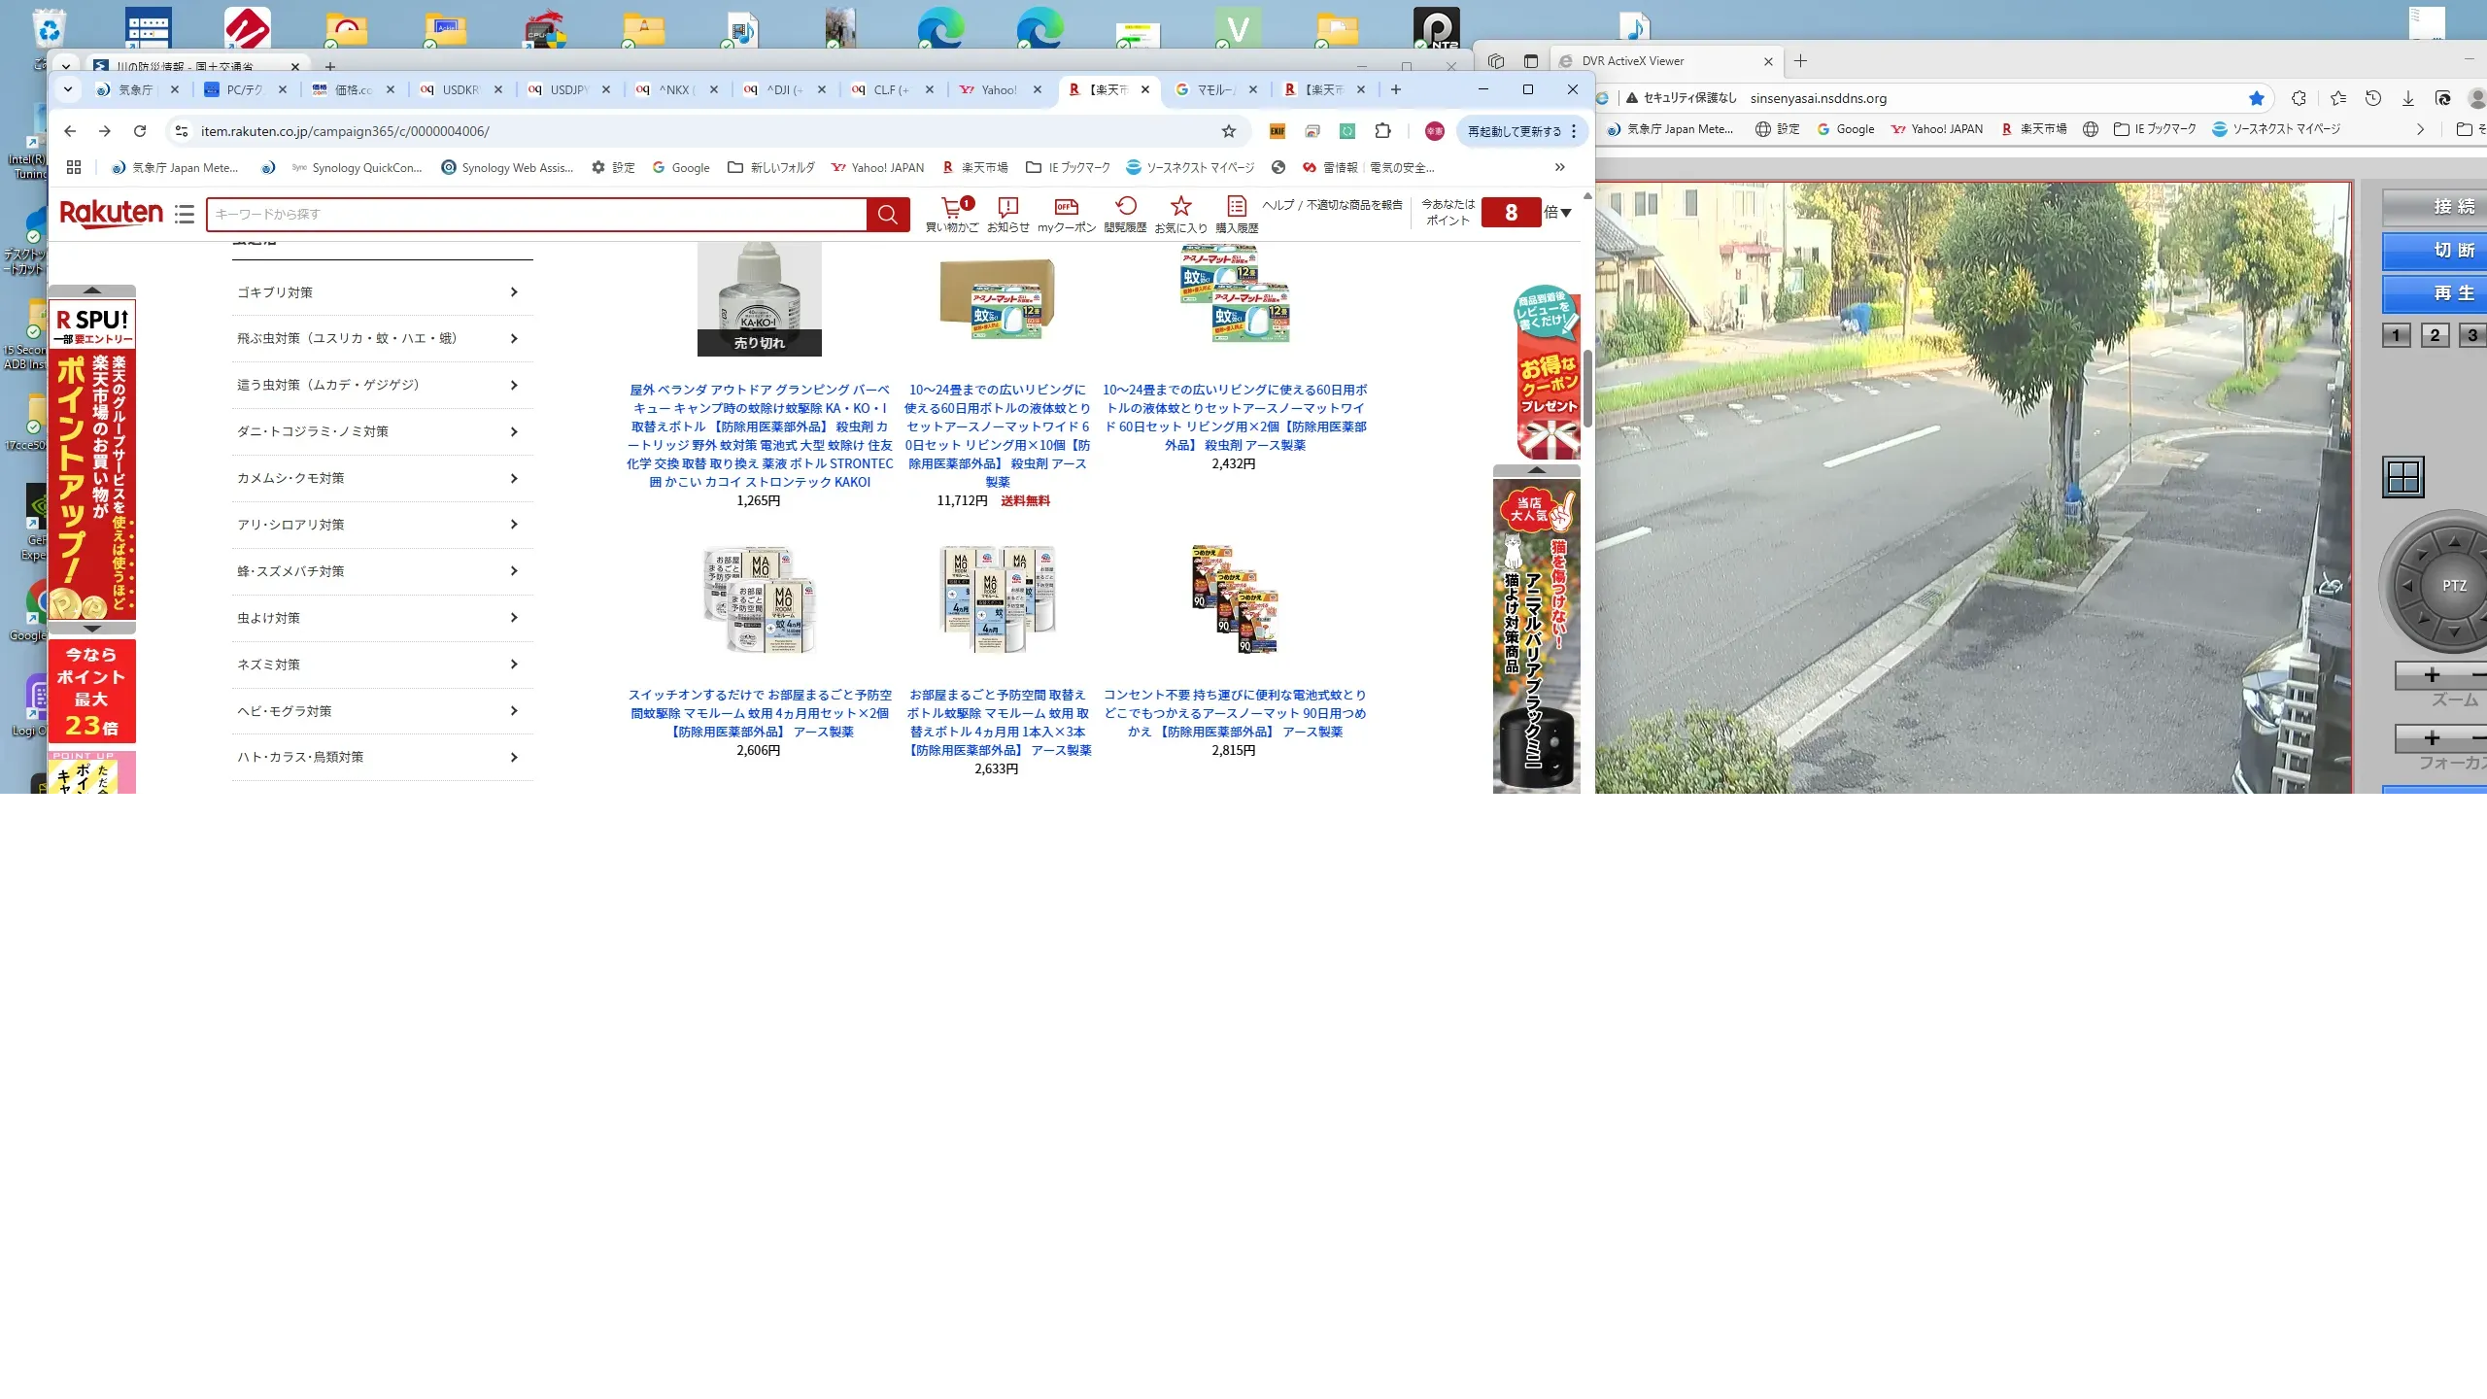Click the 再起動して更新する update button
The height and width of the screenshot is (1399, 2487).
coord(1515,131)
